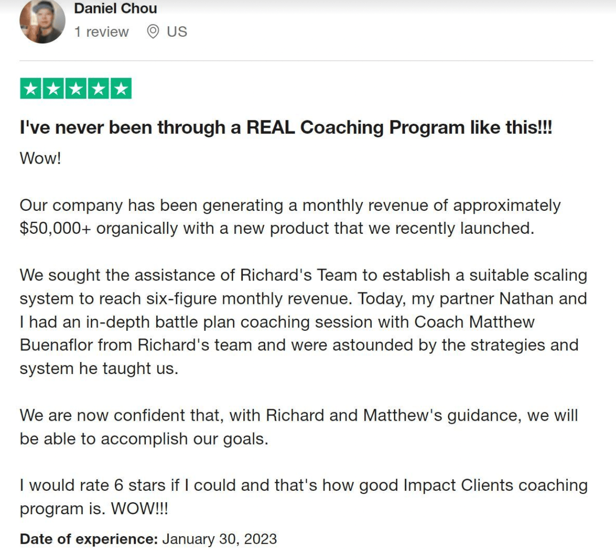Image resolution: width=616 pixels, height=559 pixels.
Task: Click the "January 30, 2023" date
Action: [219, 539]
